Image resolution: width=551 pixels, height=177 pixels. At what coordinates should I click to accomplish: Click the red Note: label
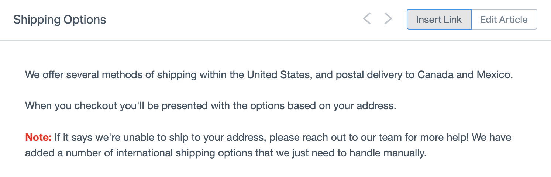tap(38, 138)
